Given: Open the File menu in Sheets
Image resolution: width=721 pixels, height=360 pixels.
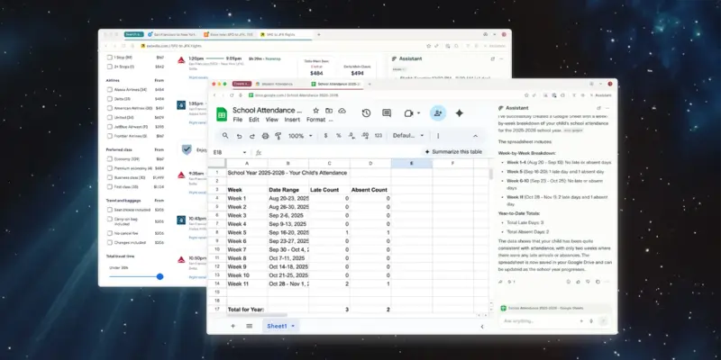Looking at the screenshot, I should pyautogui.click(x=238, y=120).
